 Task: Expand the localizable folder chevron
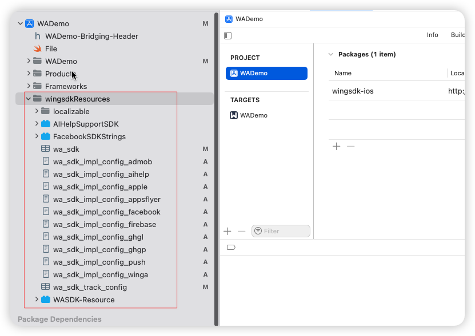coord(37,111)
